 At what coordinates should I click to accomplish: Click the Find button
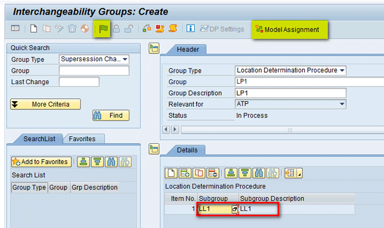point(111,115)
